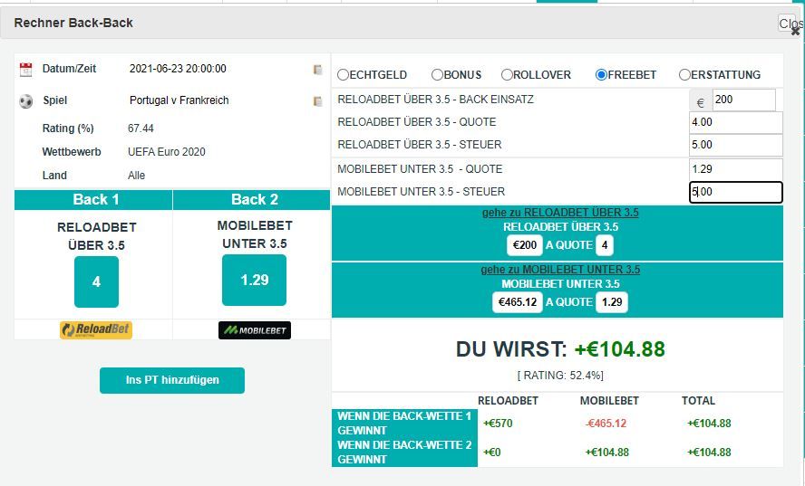Select the ECHTGELD radio option
The image size is (805, 486).
pyautogui.click(x=343, y=75)
